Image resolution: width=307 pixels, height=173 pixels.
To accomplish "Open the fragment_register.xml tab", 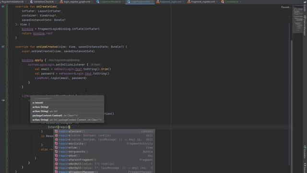I will point(202,2).
